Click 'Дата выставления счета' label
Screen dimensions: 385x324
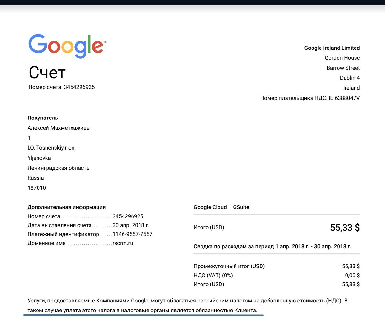tap(60, 225)
